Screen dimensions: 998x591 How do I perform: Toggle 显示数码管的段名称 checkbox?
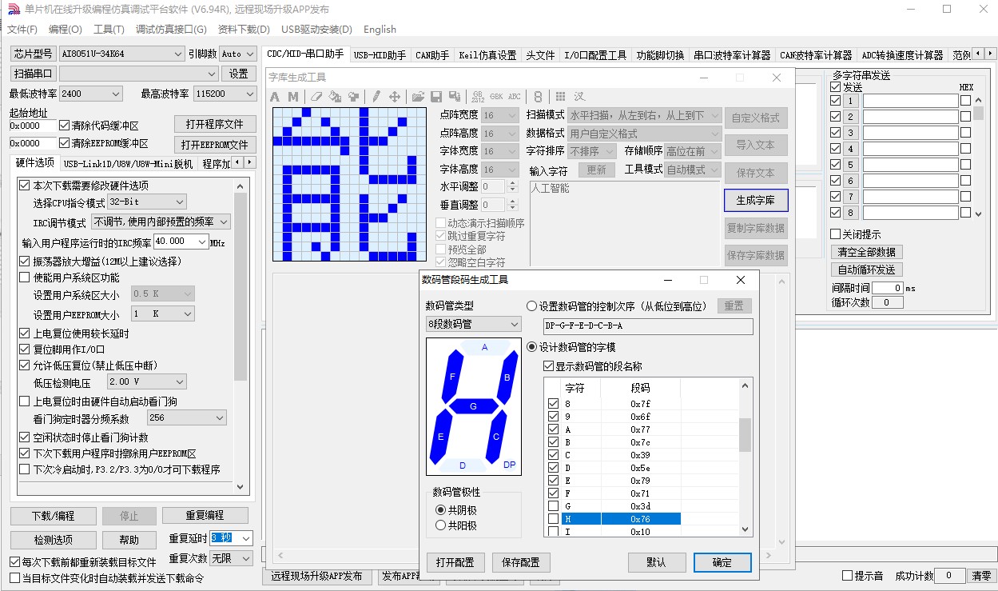click(x=547, y=366)
